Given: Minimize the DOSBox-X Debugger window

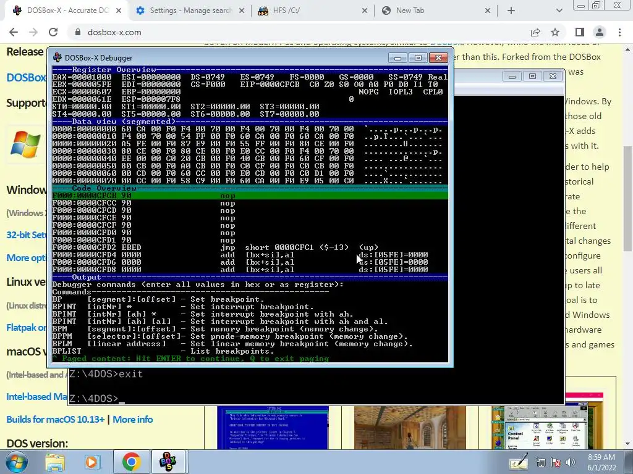Looking at the screenshot, I should (397, 58).
